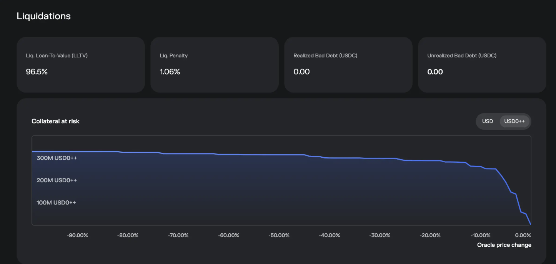Click the 1.06% penalty value

pos(170,72)
